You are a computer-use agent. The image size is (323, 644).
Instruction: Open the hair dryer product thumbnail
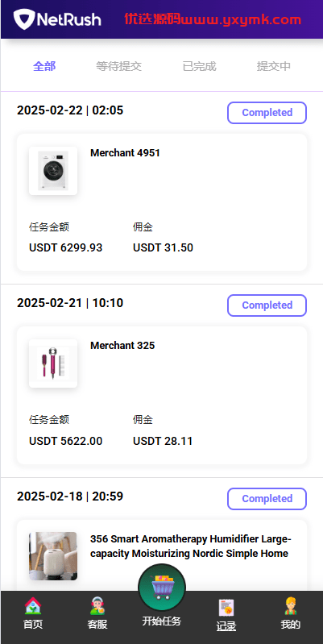(53, 363)
